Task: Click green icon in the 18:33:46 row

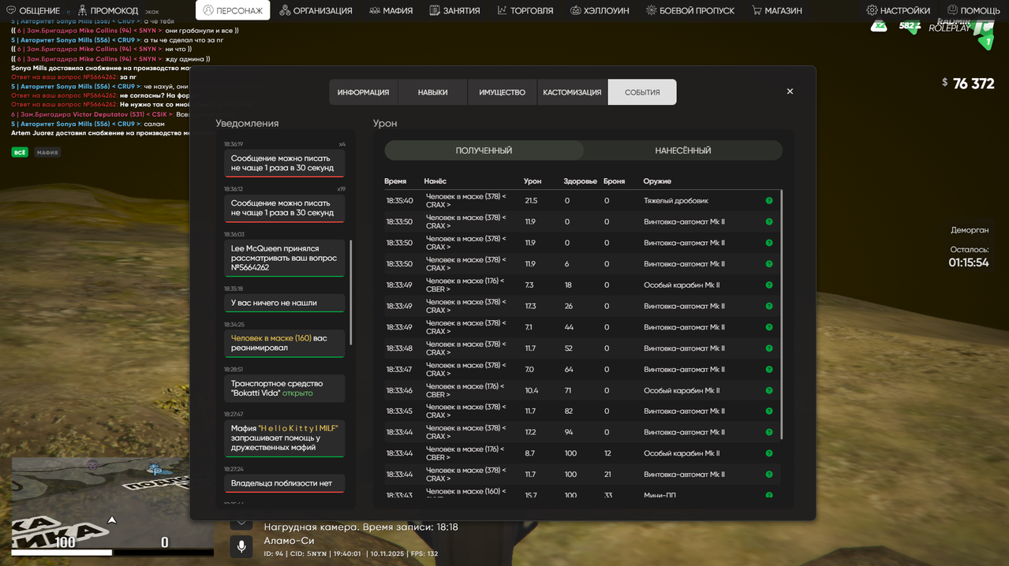Action: point(769,390)
